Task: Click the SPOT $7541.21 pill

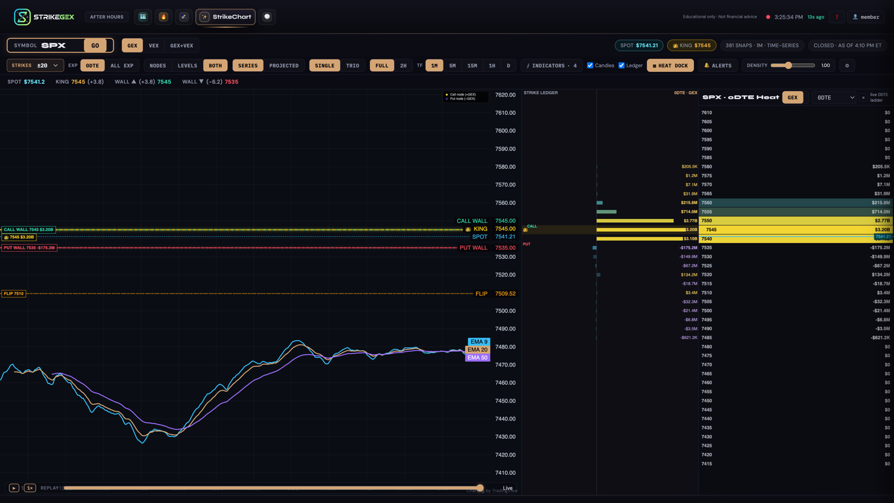Action: pyautogui.click(x=639, y=45)
